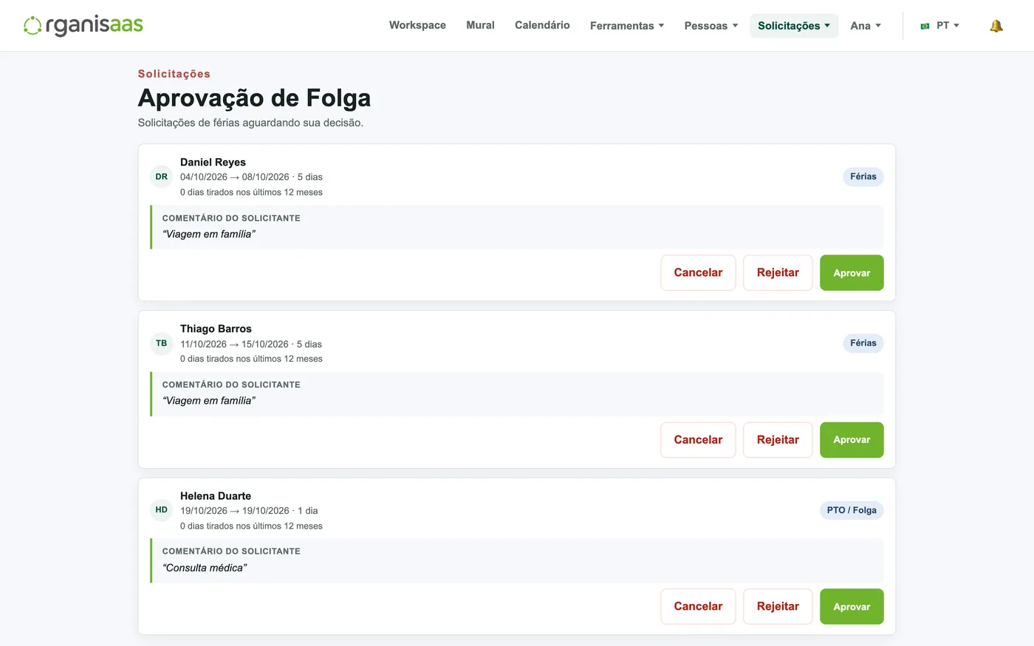
Task: Click the Aprovação de Folga heading
Action: click(x=254, y=98)
